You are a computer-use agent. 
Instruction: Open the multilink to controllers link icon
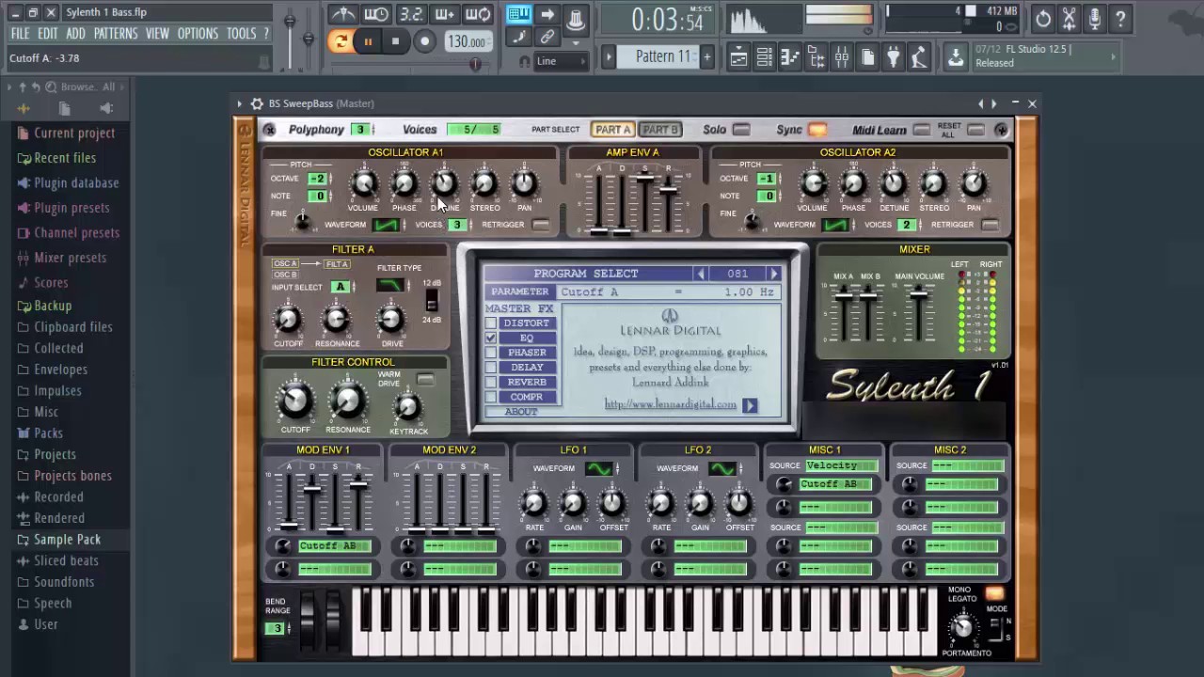tap(547, 38)
